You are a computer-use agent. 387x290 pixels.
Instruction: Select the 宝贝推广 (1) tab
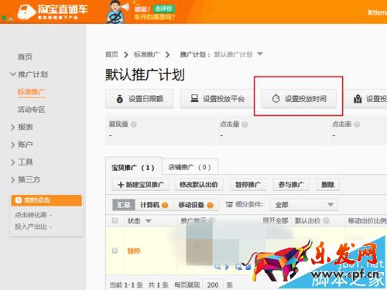click(133, 168)
